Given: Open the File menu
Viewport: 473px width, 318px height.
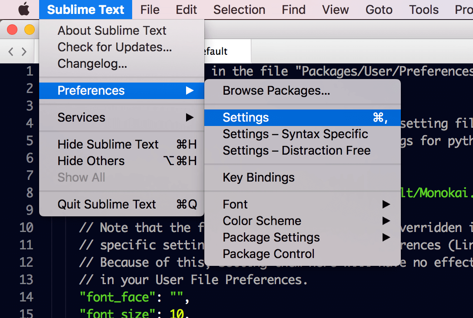Looking at the screenshot, I should [150, 10].
